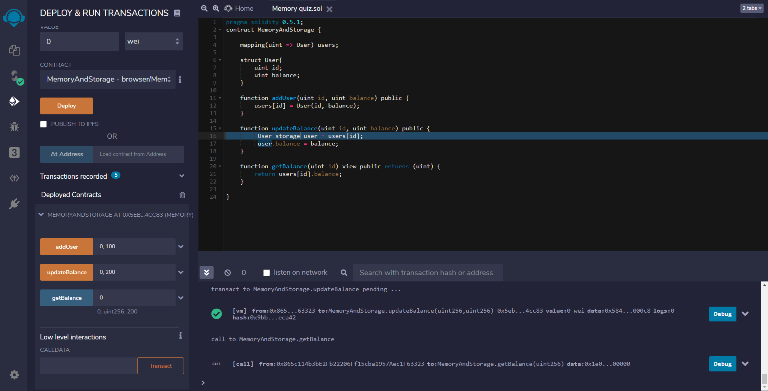Open the Settings gear icon

14,375
